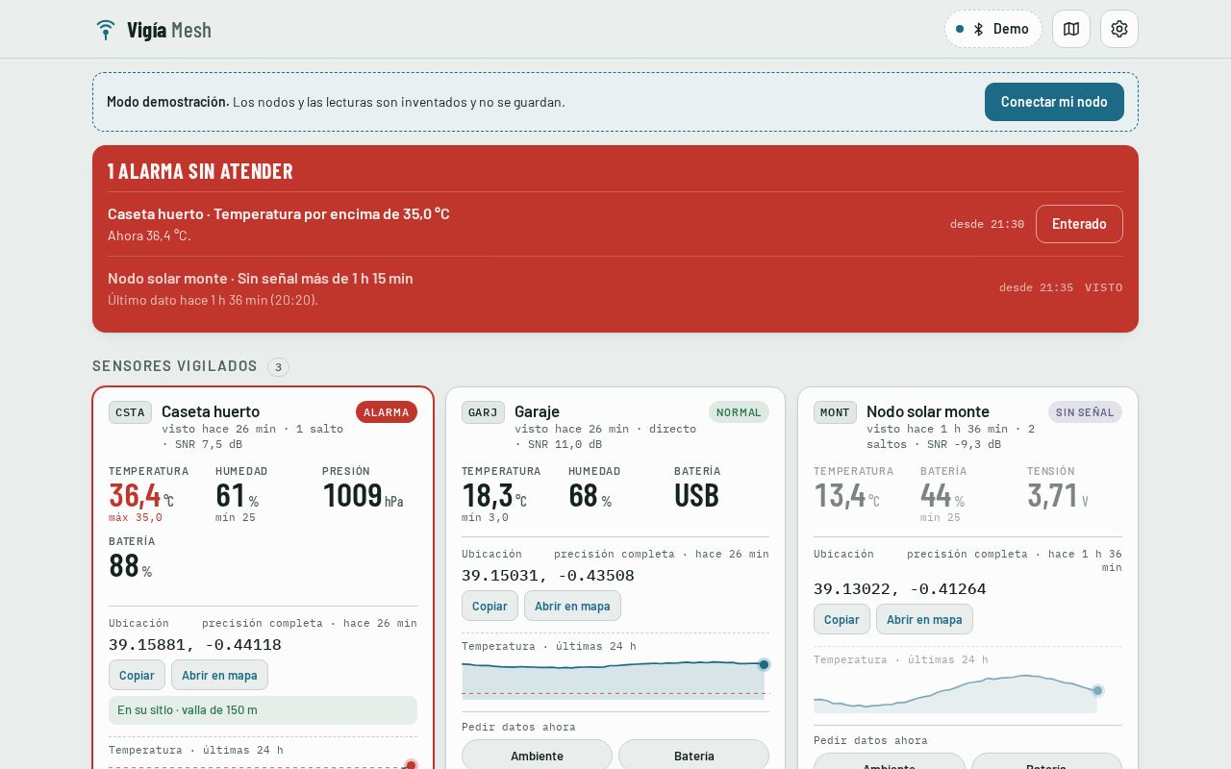Click the red 36,4 temperature reading in the card
This screenshot has height=769, width=1231.
pyautogui.click(x=141, y=495)
